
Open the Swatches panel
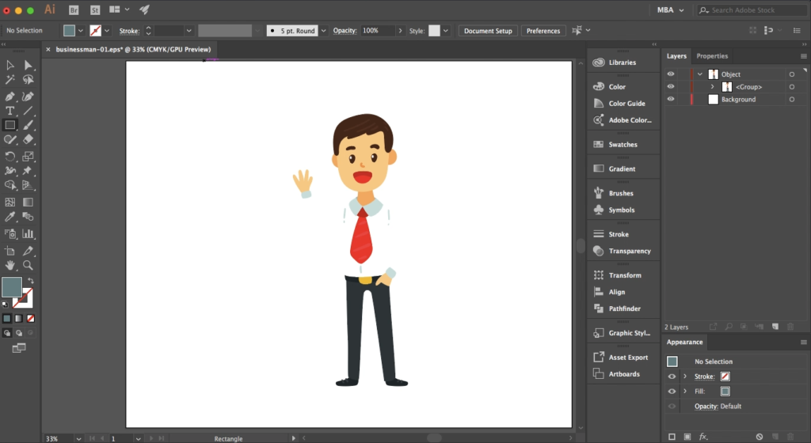(623, 145)
